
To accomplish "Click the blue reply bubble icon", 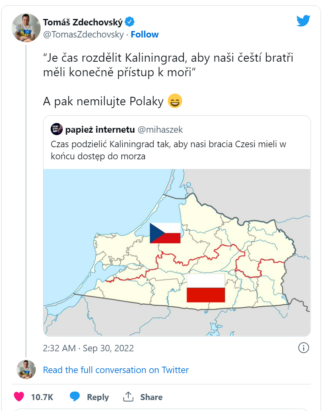I will pyautogui.click(x=75, y=397).
